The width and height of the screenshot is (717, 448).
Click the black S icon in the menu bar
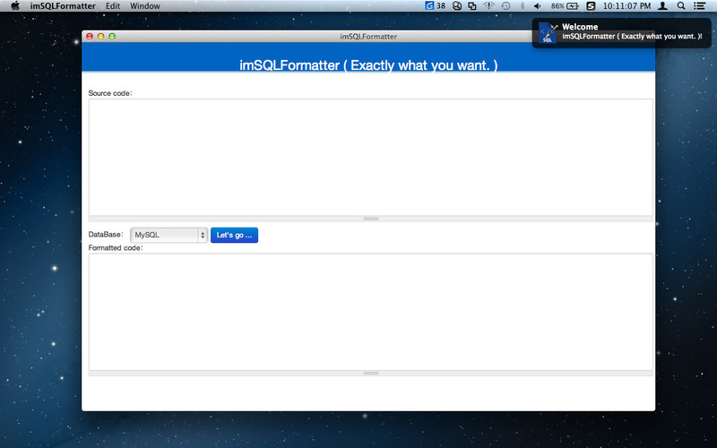[591, 6]
